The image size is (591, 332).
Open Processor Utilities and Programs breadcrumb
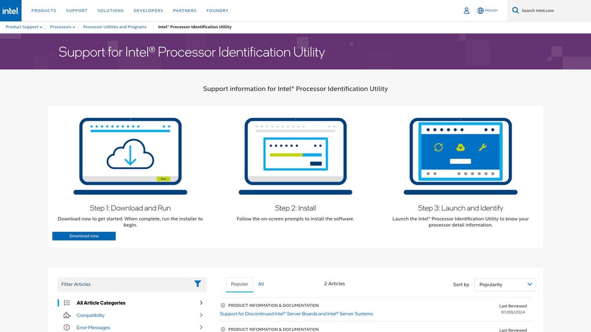pyautogui.click(x=115, y=27)
